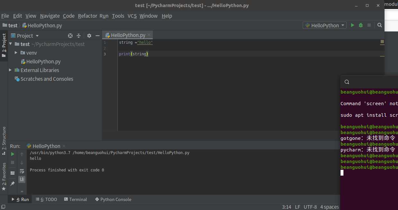Start debugging with the bug icon
The height and width of the screenshot is (210, 398).
coord(361,25)
